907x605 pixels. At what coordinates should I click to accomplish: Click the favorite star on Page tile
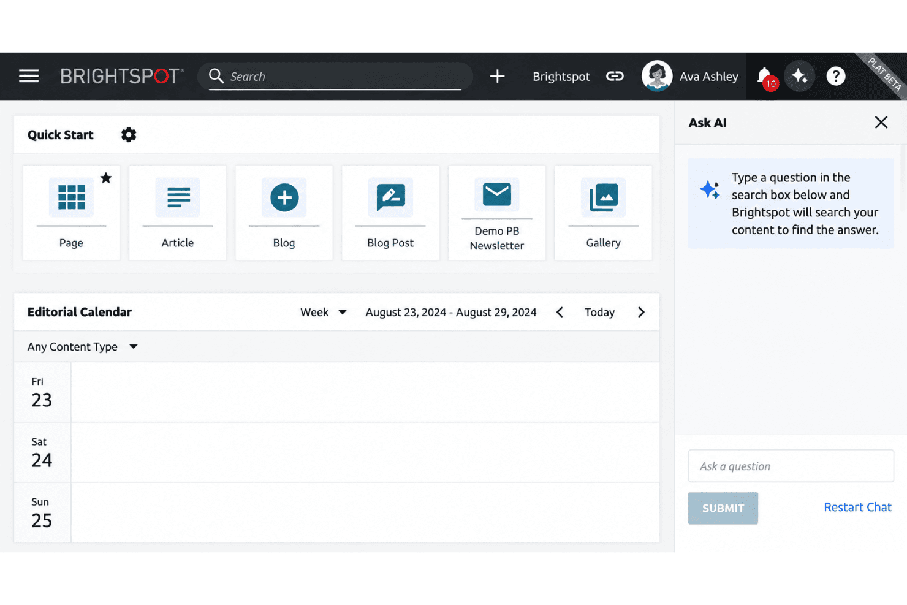point(106,178)
